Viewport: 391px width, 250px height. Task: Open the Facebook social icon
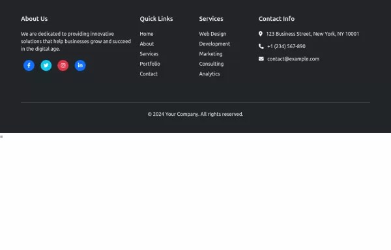(29, 66)
